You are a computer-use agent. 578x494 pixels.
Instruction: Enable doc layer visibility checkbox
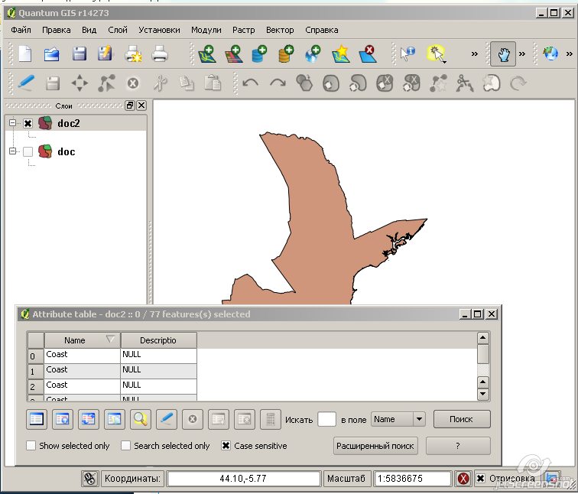(x=28, y=151)
